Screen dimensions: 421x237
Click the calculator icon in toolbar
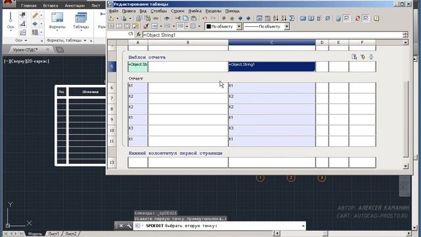point(338,18)
